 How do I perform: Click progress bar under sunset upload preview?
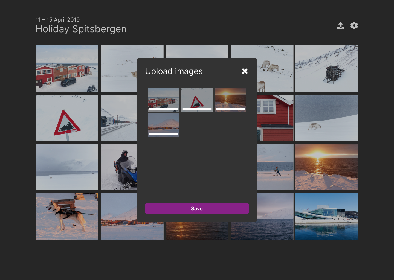[230, 109]
